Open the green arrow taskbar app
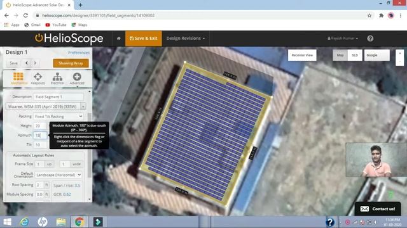This screenshot has height=228, width=407. [x=98, y=222]
